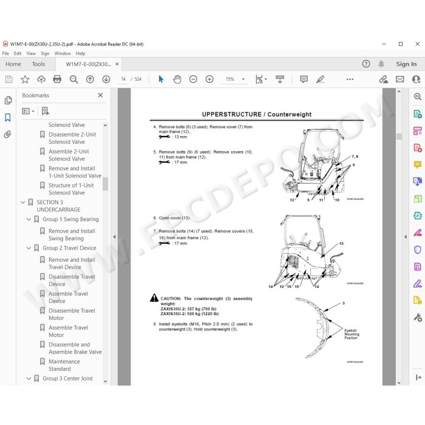Screen dimensions: 425x425
Task: Add a sticky note comment
Action: [x=304, y=79]
